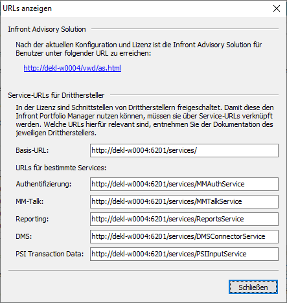This screenshot has width=287, height=303.
Task: Click the Schließen button
Action: pyautogui.click(x=253, y=287)
